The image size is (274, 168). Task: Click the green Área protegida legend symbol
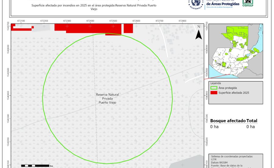(215, 88)
